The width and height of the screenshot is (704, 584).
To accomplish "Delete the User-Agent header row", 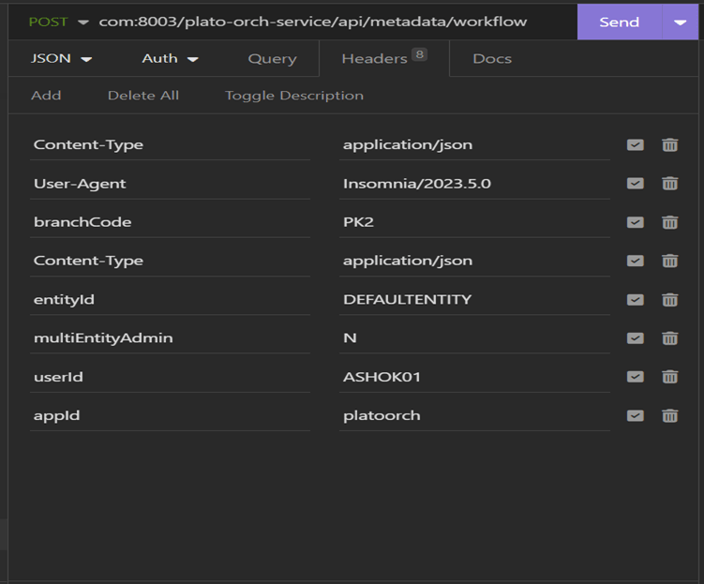I will pos(669,184).
